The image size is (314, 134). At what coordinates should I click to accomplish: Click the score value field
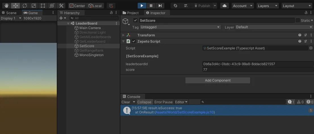[258, 69]
